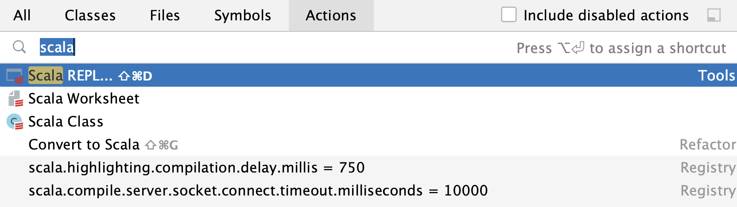Click the Scala Worksheet file icon
The image size is (737, 207).
pos(16,99)
